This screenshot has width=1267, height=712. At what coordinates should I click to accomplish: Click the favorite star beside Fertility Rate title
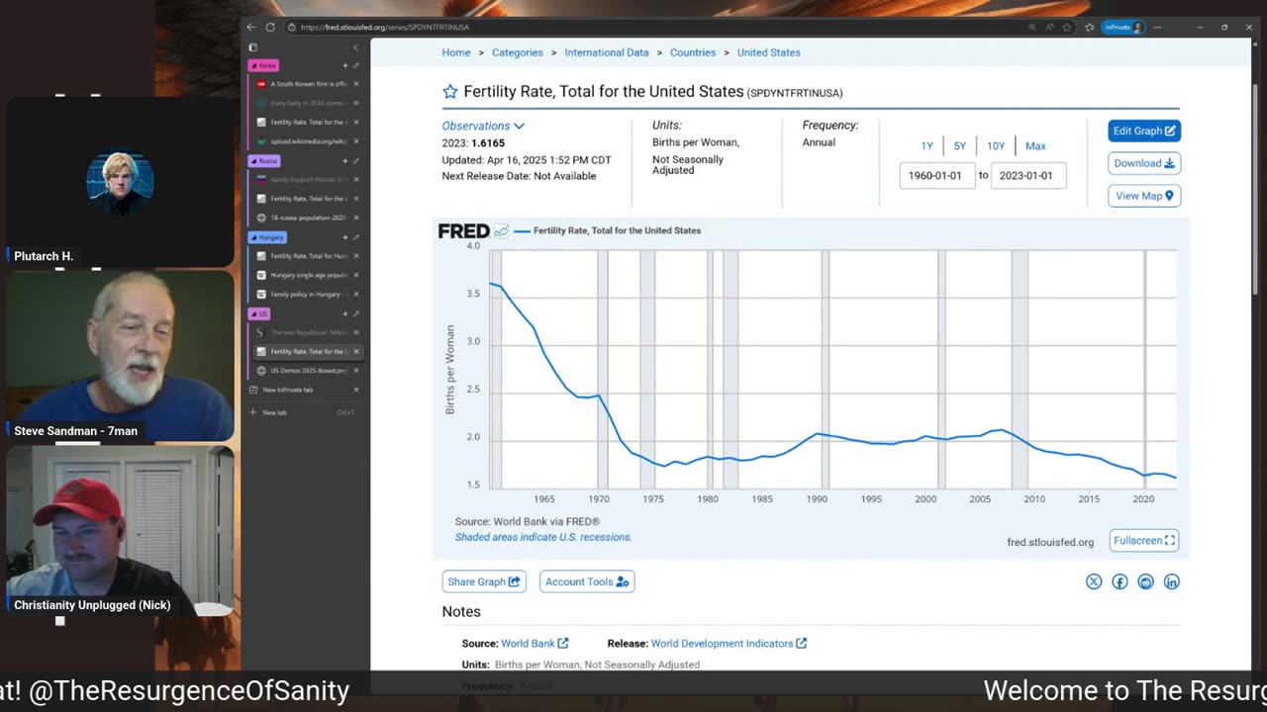pyautogui.click(x=450, y=92)
